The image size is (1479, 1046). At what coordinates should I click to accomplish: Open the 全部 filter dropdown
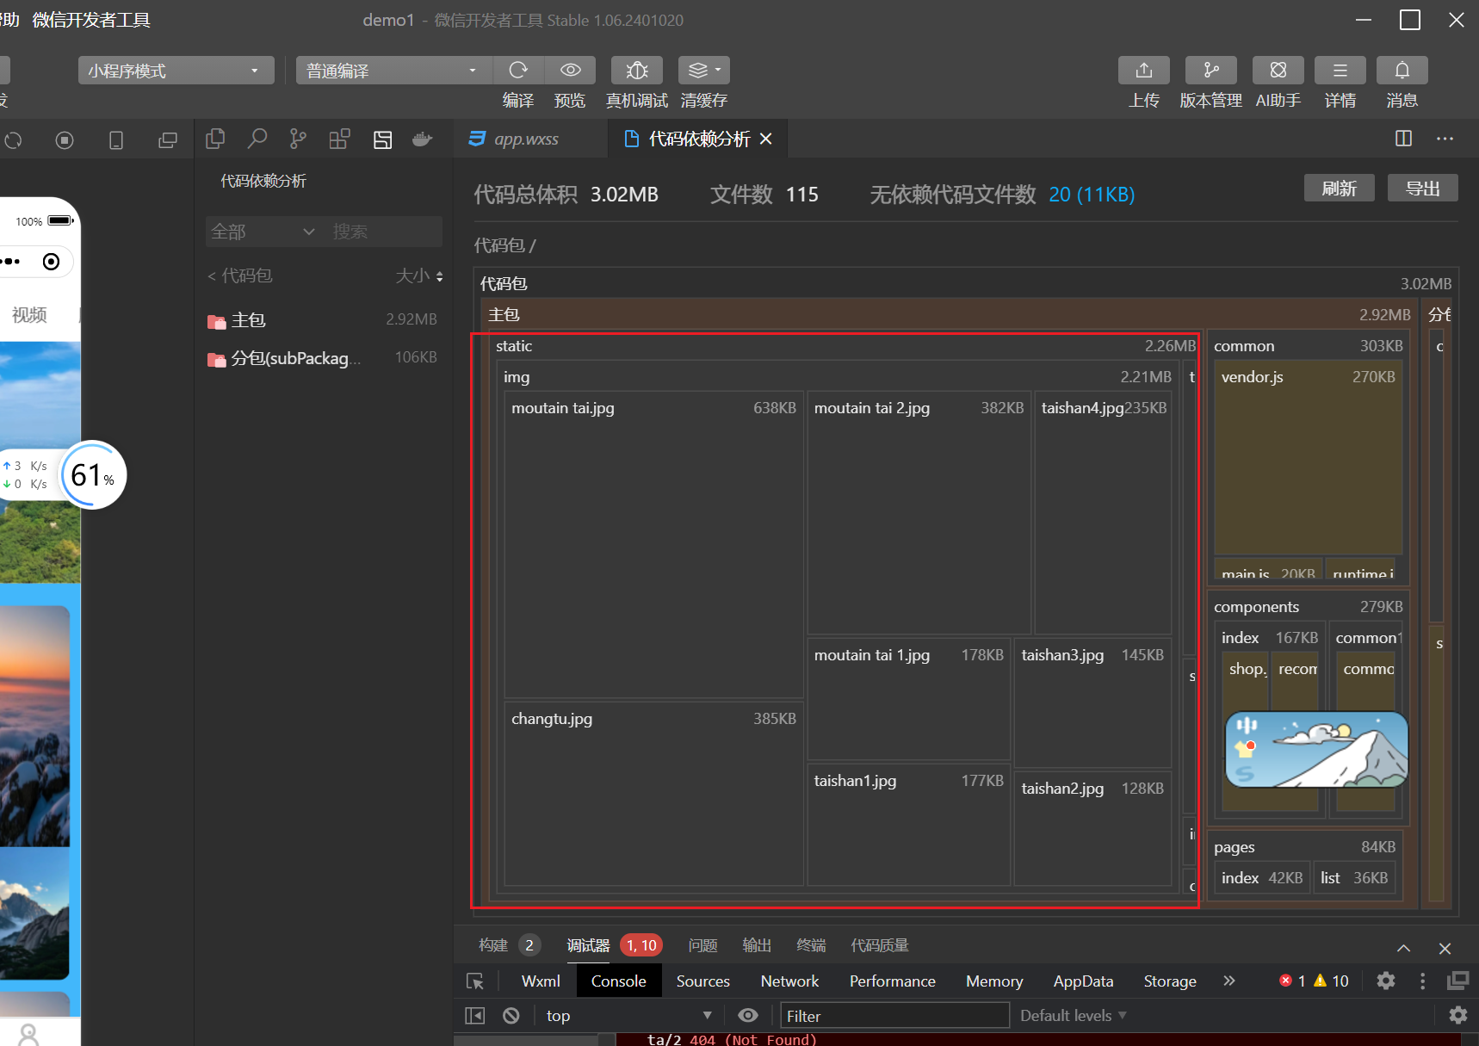pyautogui.click(x=263, y=232)
